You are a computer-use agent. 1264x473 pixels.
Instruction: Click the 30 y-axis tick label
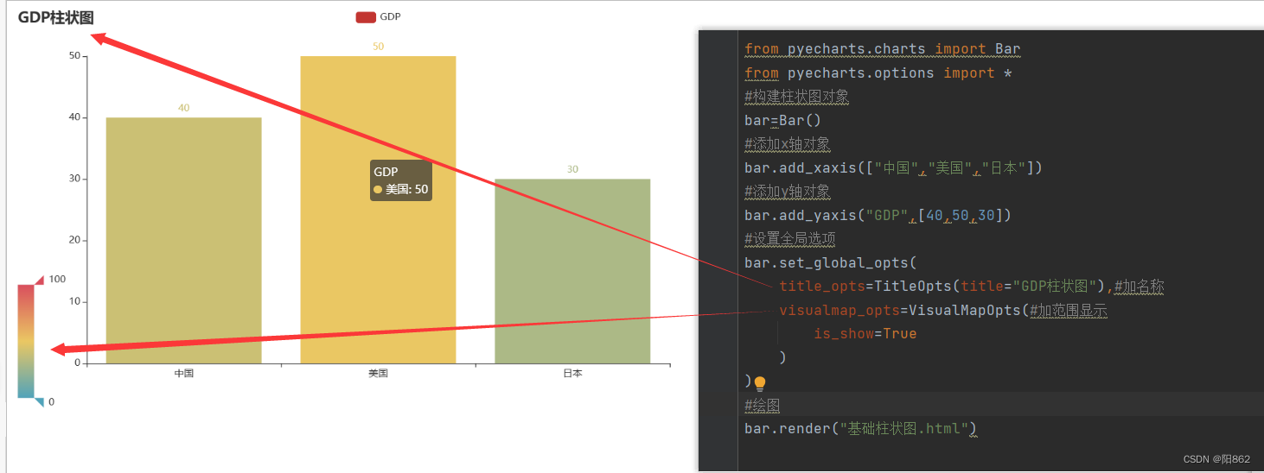pos(74,179)
